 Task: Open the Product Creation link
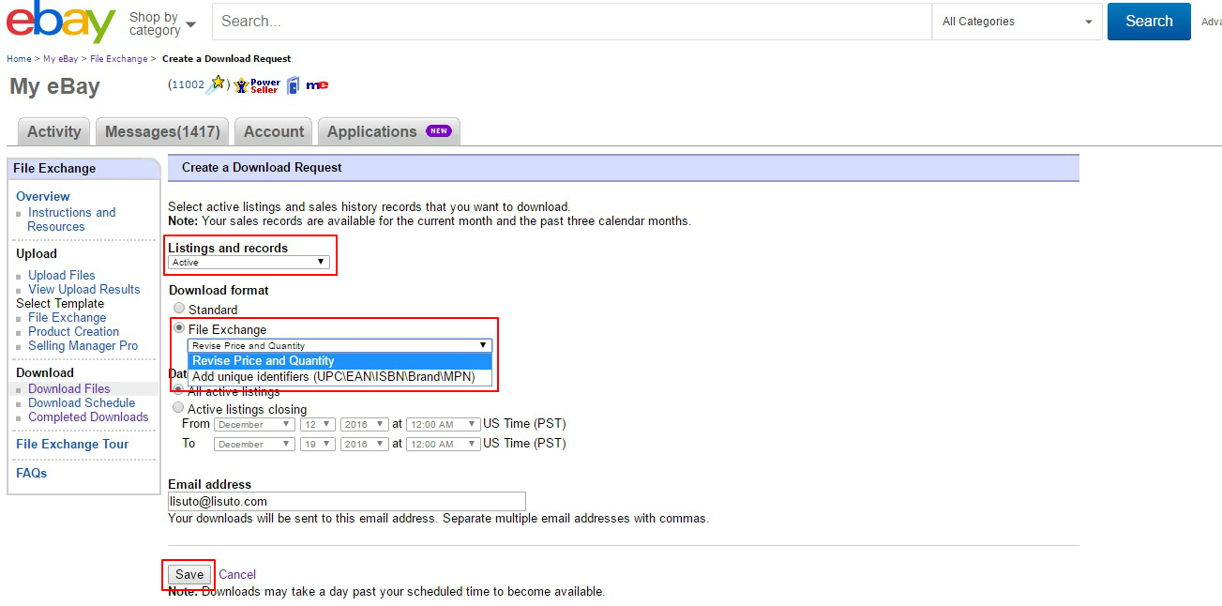[x=74, y=331]
